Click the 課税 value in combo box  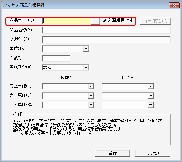click(x=47, y=68)
